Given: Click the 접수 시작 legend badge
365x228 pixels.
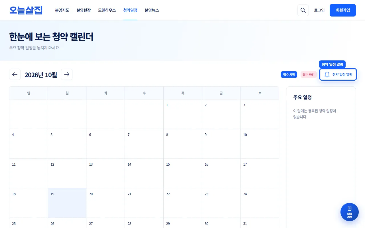Looking at the screenshot, I should tap(289, 74).
